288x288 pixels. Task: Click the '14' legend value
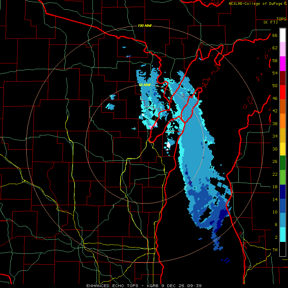coord(275,199)
